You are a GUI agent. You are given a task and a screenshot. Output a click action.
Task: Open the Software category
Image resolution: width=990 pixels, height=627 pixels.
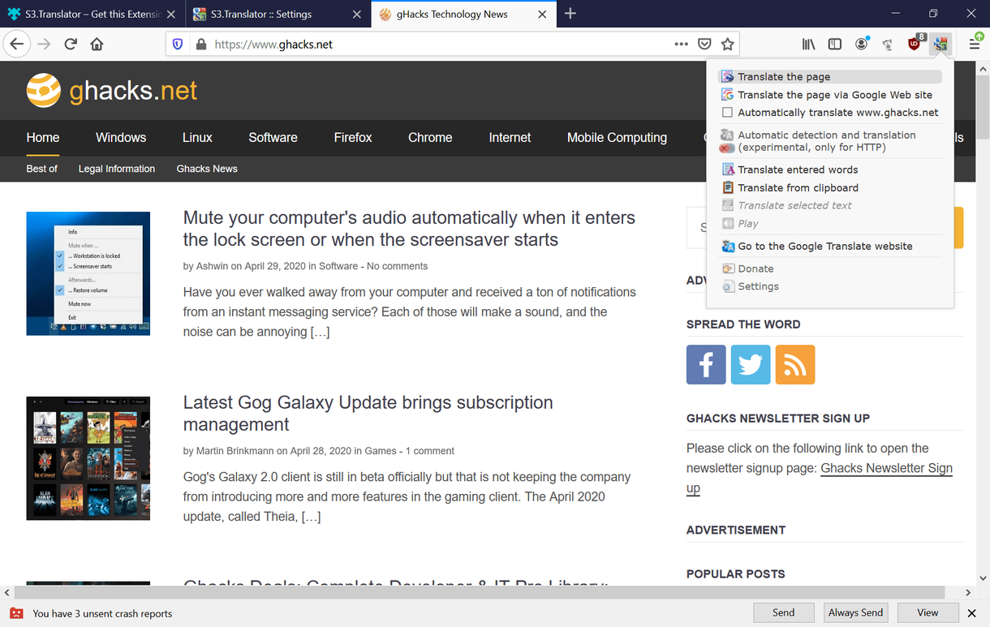[x=273, y=138]
